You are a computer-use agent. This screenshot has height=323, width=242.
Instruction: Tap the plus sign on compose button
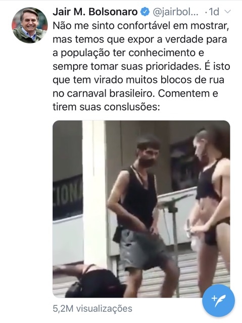pyautogui.click(x=214, y=298)
